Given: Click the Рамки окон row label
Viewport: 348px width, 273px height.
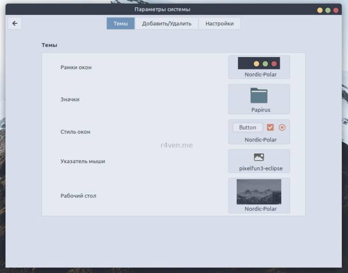Looking at the screenshot, I should coord(76,67).
